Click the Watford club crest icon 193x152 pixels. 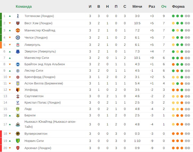point(18,90)
